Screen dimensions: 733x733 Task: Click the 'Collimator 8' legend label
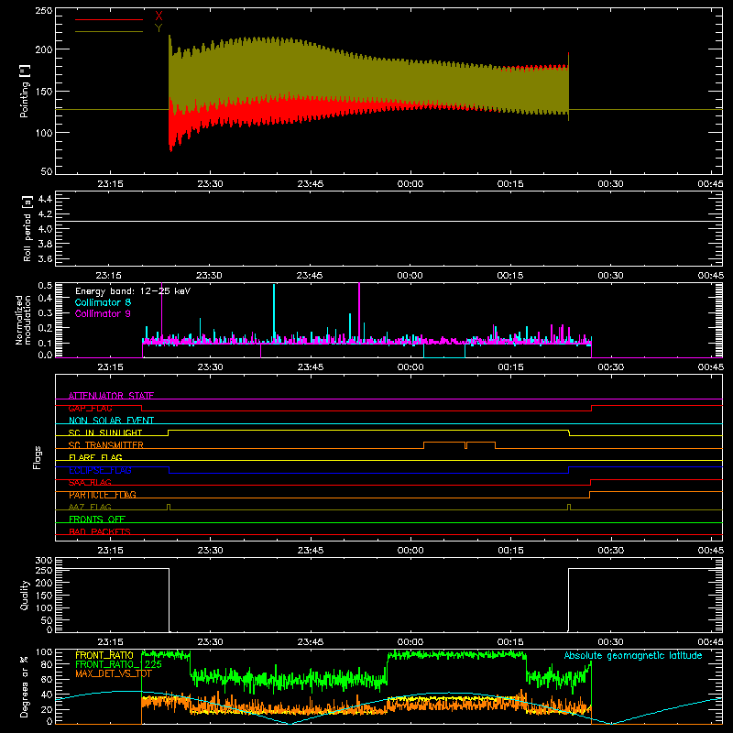(x=103, y=302)
